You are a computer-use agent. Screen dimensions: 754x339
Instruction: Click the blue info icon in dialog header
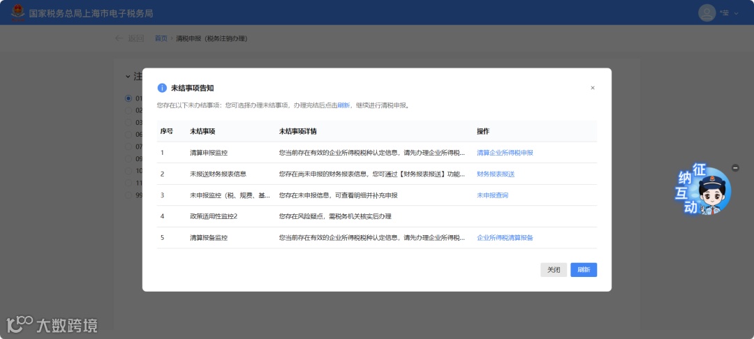pos(162,88)
